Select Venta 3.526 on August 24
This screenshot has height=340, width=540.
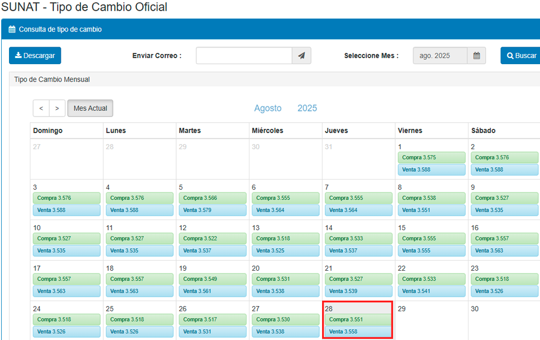coord(66,332)
